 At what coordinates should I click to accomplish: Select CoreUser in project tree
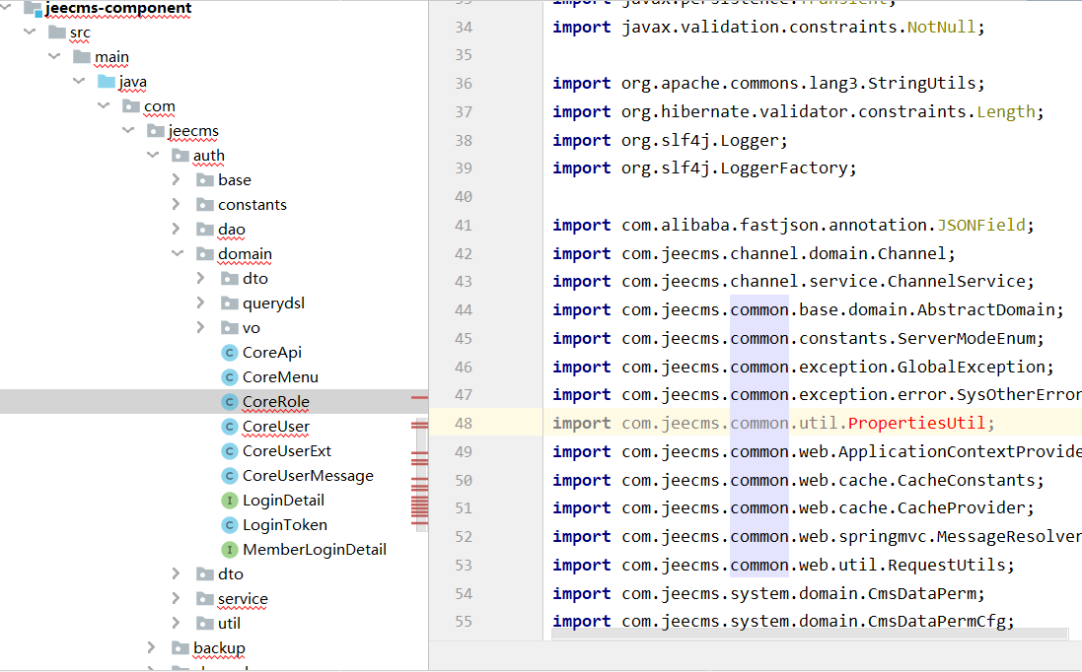[275, 427]
